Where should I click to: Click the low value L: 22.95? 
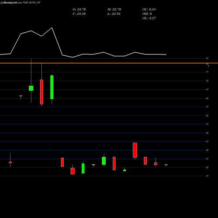coord(114,14)
